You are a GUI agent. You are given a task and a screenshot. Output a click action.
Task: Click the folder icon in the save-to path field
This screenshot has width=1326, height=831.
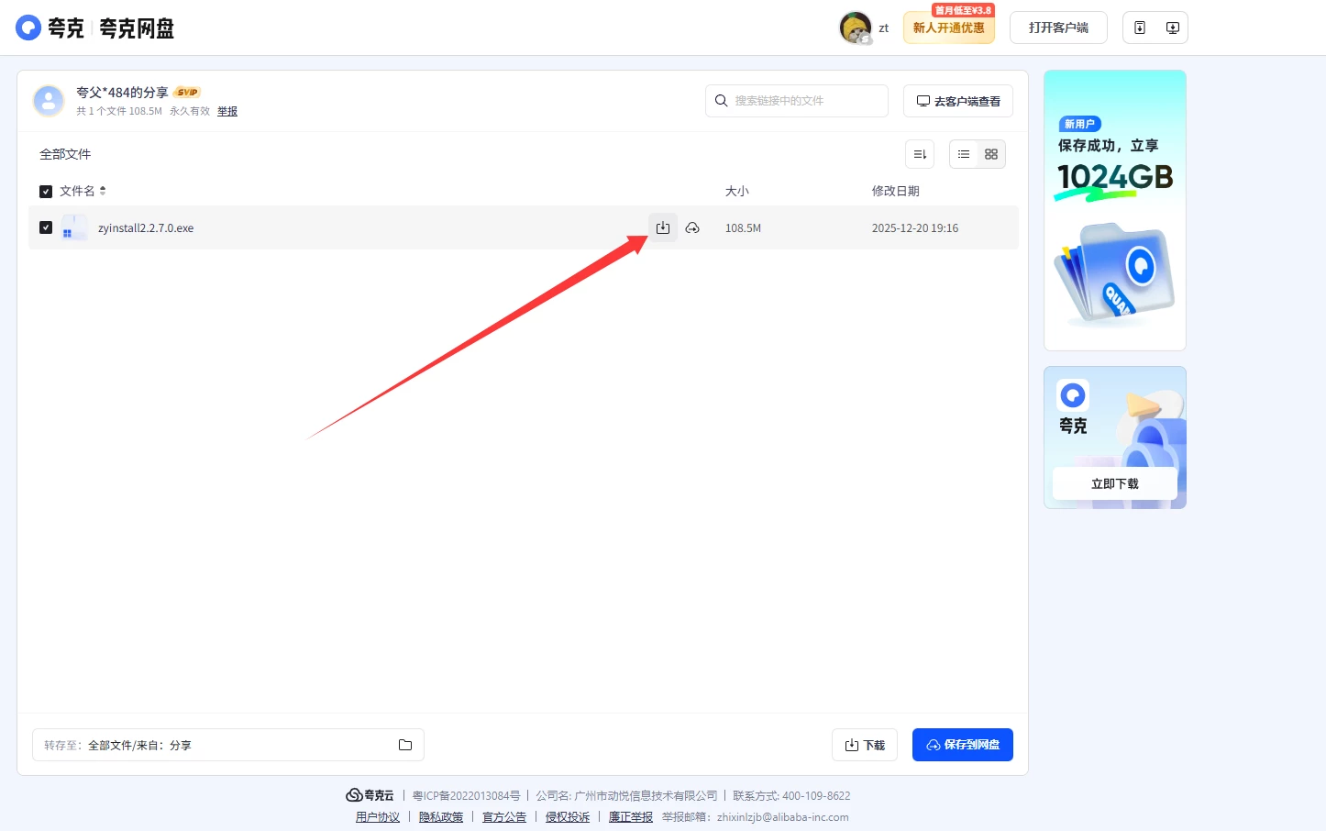point(405,745)
